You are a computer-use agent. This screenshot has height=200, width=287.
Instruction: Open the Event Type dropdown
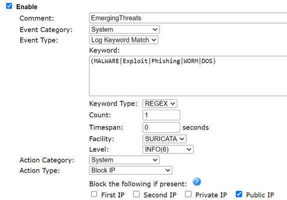point(124,40)
